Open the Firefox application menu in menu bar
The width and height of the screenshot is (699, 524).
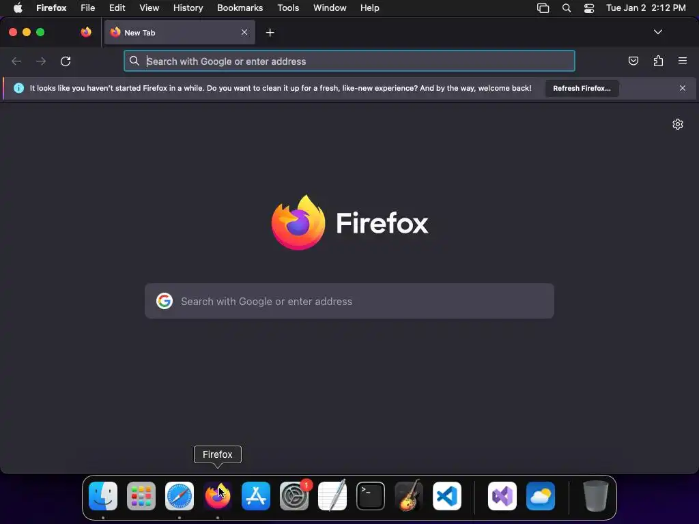51,8
